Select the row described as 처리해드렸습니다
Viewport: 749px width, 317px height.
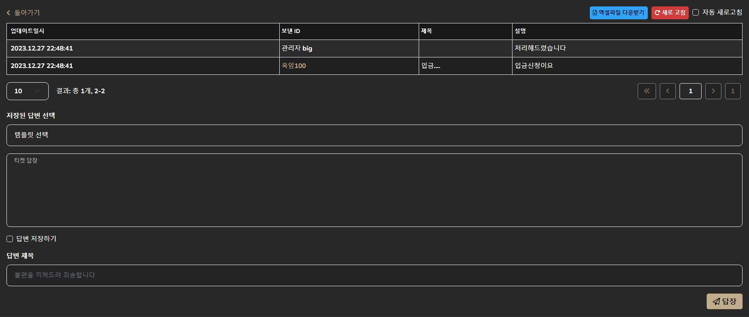tap(540, 48)
